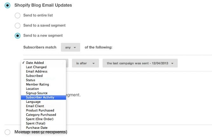Select the 'Send to a new segment' radio option
Viewport: 212px width, 137px height.
(x=17, y=36)
